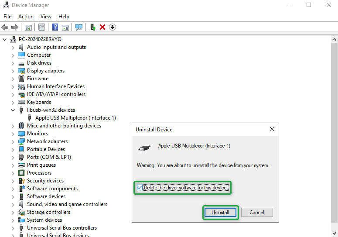The width and height of the screenshot is (338, 237).
Task: Close the Uninstall Device dialog
Action: [x=272, y=129]
